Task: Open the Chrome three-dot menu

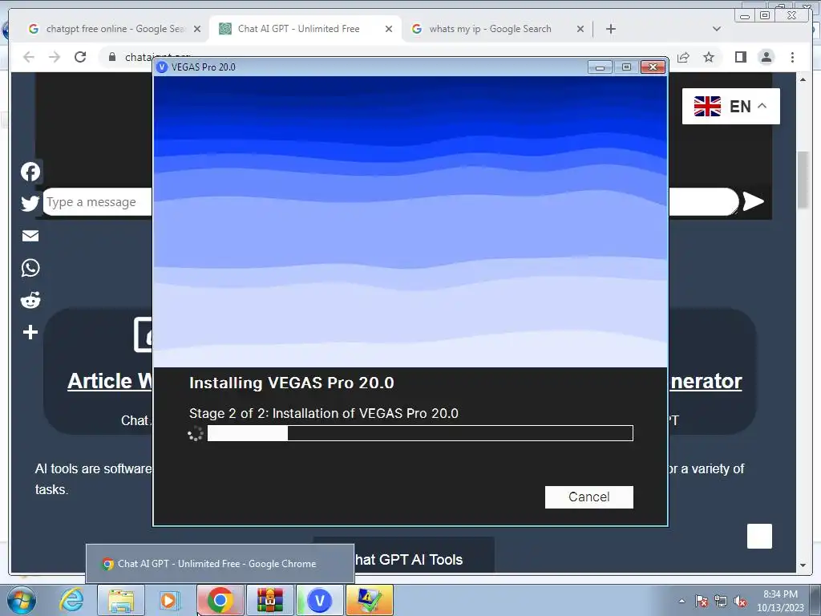Action: (792, 57)
